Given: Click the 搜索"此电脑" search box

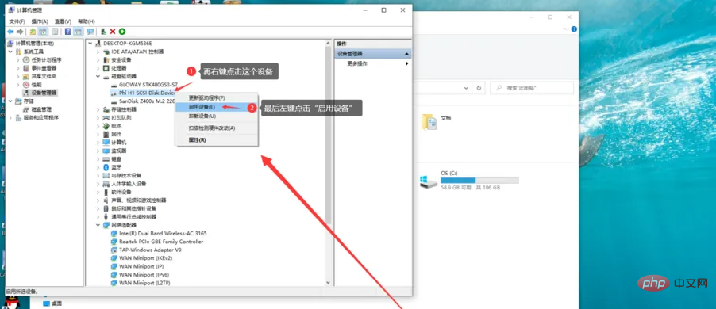Looking at the screenshot, I should (532, 88).
